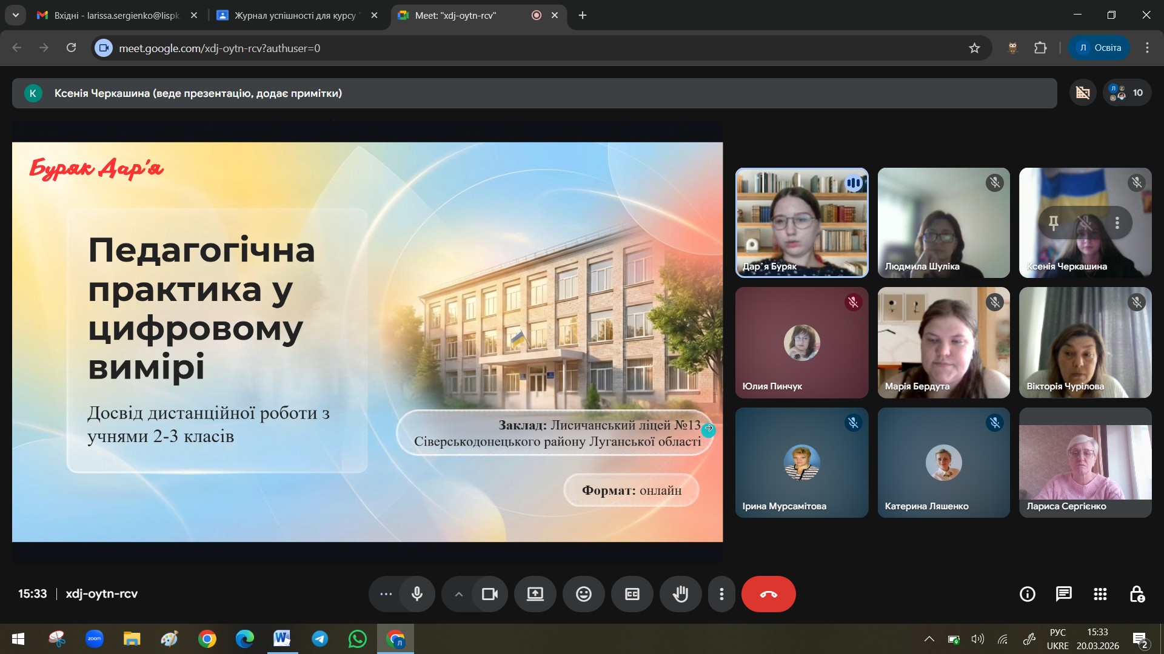Viewport: 1164px width, 654px height.
Task: Open Telegram from the taskbar
Action: pyautogui.click(x=320, y=639)
